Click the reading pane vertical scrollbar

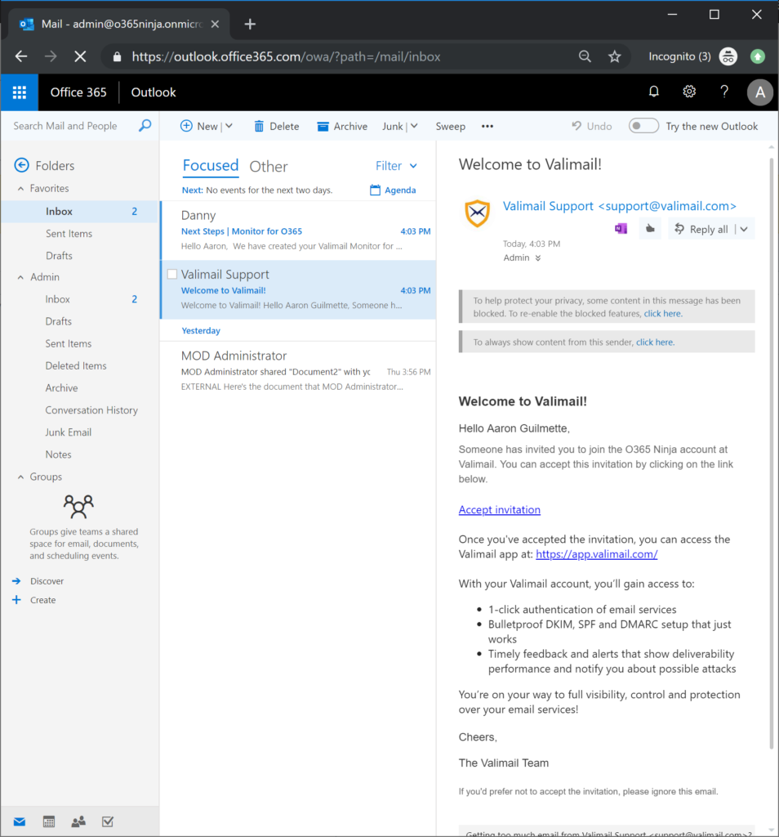click(772, 450)
